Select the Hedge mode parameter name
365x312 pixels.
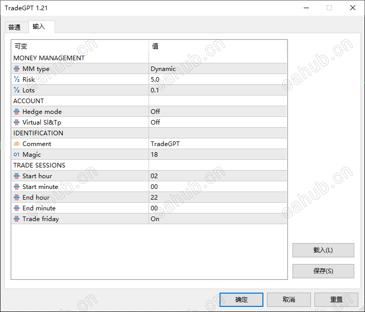(x=42, y=111)
